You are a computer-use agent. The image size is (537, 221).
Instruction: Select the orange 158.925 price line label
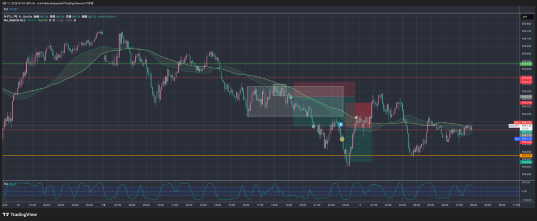526,156
